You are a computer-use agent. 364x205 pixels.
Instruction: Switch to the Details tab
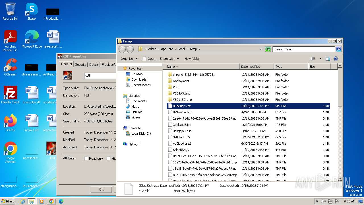[x=94, y=65]
